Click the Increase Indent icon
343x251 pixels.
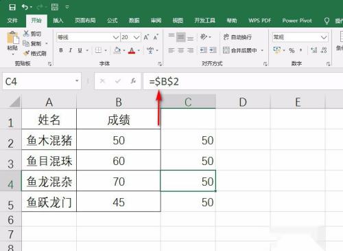[x=213, y=50]
